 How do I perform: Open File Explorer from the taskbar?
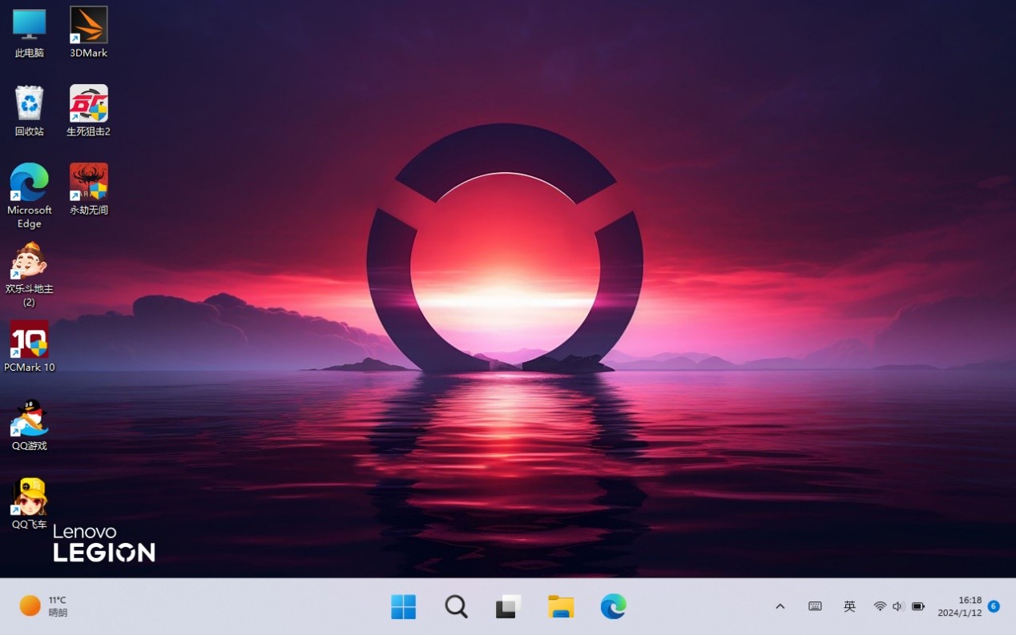(x=561, y=607)
